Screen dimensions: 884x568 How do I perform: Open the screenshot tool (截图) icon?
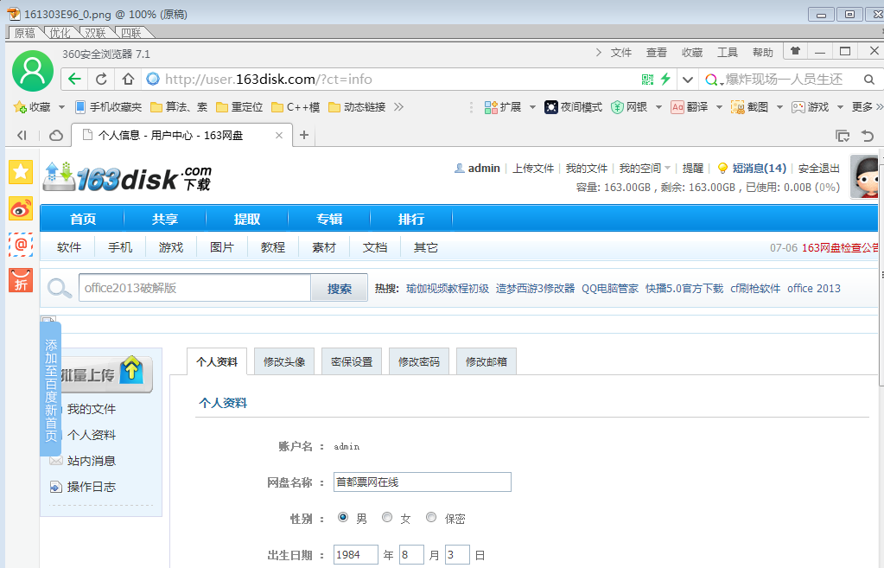tap(748, 107)
